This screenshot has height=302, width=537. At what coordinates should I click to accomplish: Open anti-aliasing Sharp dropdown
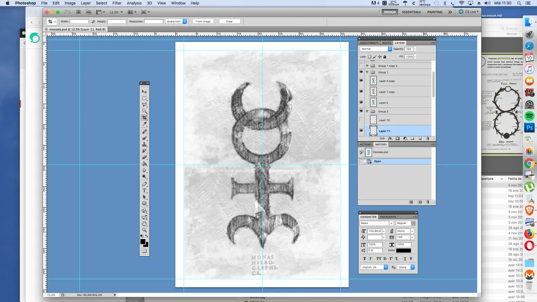point(406,267)
